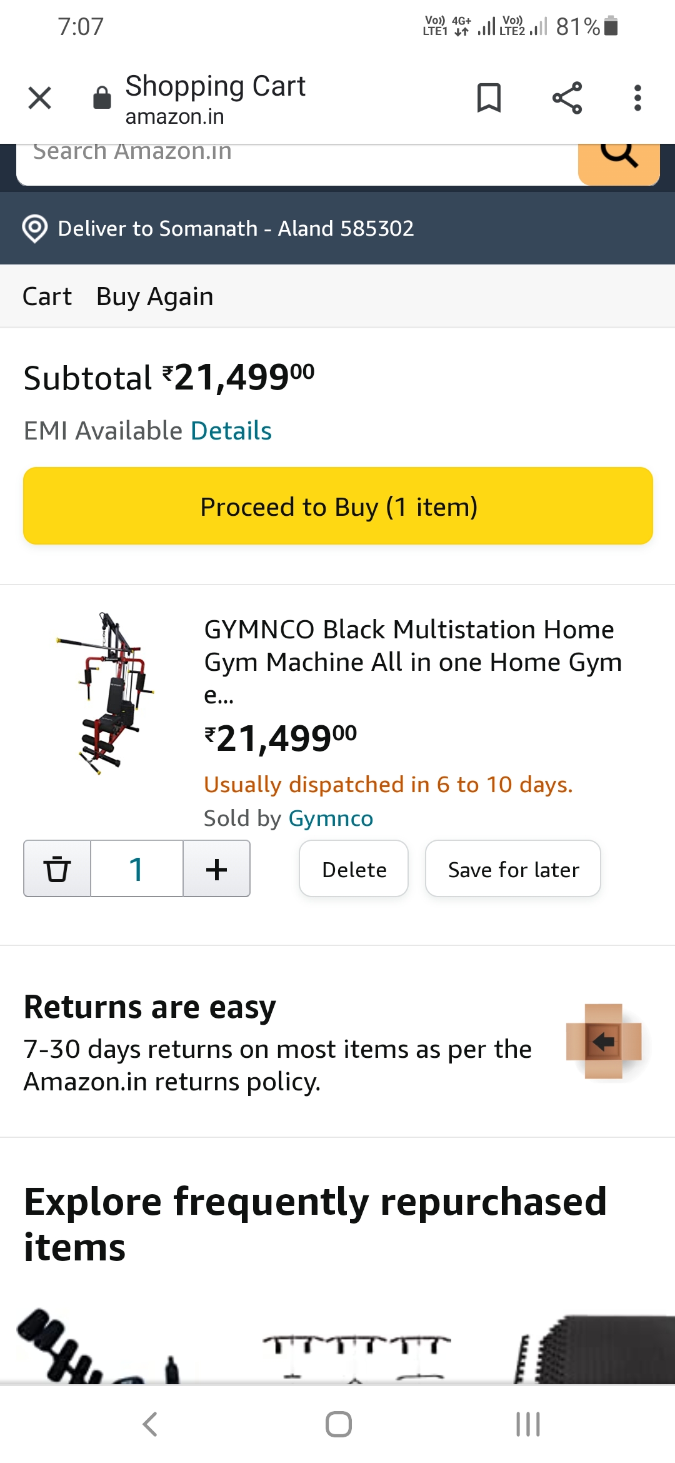675x1463 pixels.
Task: Open the Android recent apps button
Action: point(527,1424)
